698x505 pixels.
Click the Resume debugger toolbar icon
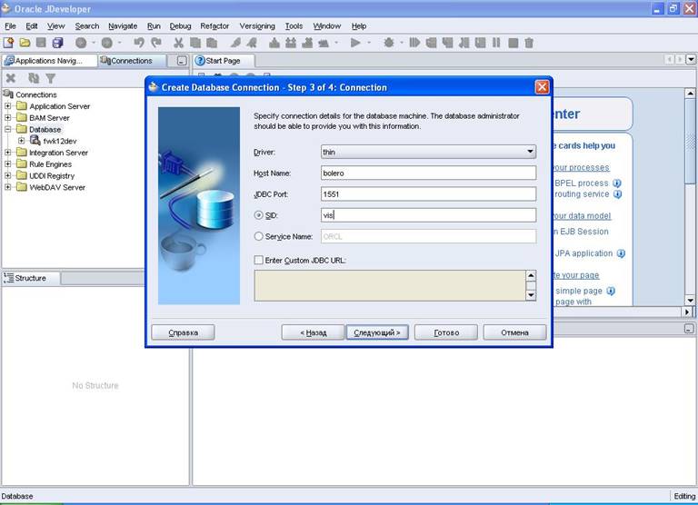click(x=414, y=43)
